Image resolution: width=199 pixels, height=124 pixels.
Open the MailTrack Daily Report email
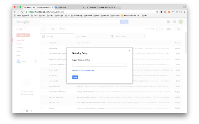point(111,97)
